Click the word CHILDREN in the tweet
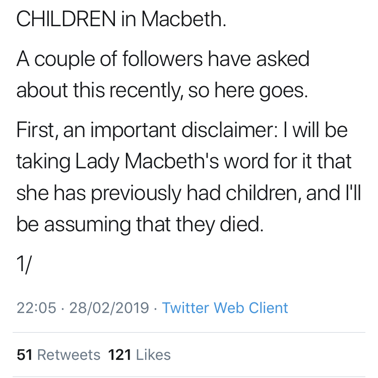 66,19
